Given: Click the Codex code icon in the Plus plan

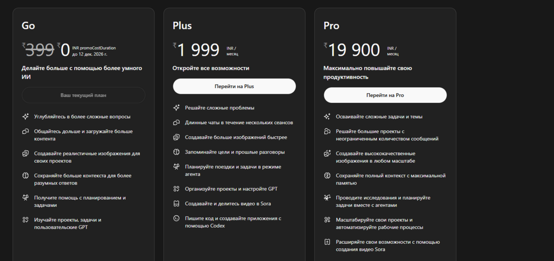Looking at the screenshot, I should click(x=176, y=218).
